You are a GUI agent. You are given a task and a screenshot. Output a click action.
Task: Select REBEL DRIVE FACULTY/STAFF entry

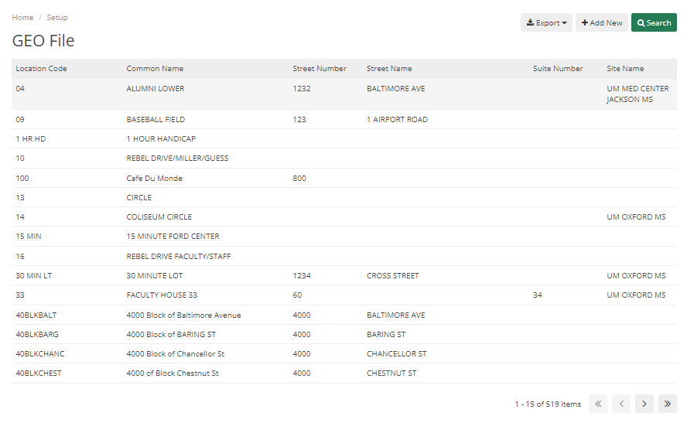[178, 257]
